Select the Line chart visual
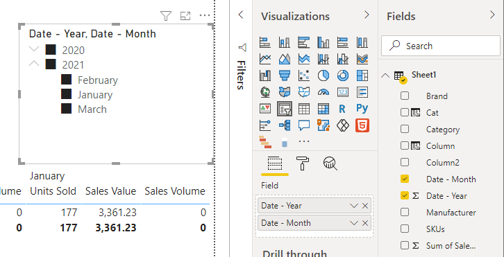This screenshot has width=504, height=257. 265,59
